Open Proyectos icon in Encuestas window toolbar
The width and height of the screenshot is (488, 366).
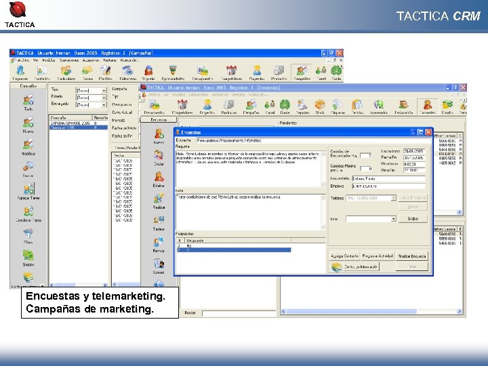click(x=207, y=107)
